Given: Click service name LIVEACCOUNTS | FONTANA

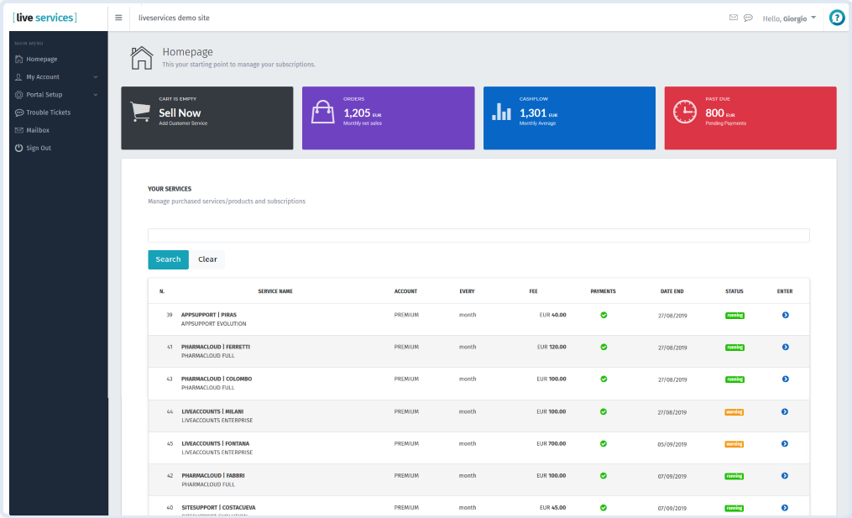Looking at the screenshot, I should (215, 443).
